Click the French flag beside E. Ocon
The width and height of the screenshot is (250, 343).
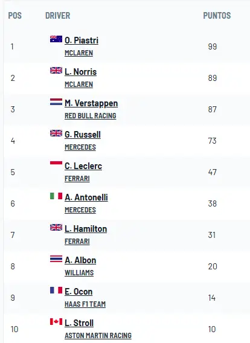tap(56, 290)
